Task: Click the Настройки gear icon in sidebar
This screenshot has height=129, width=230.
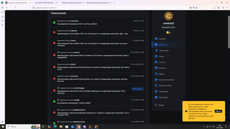Action: pyautogui.click(x=156, y=97)
